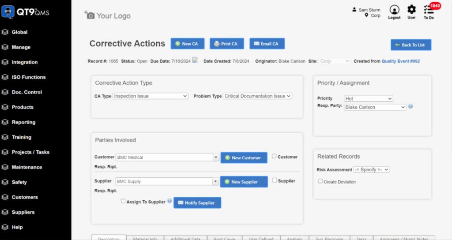This screenshot has width=452, height=240.
Task: Click the Print CA button
Action: (226, 44)
